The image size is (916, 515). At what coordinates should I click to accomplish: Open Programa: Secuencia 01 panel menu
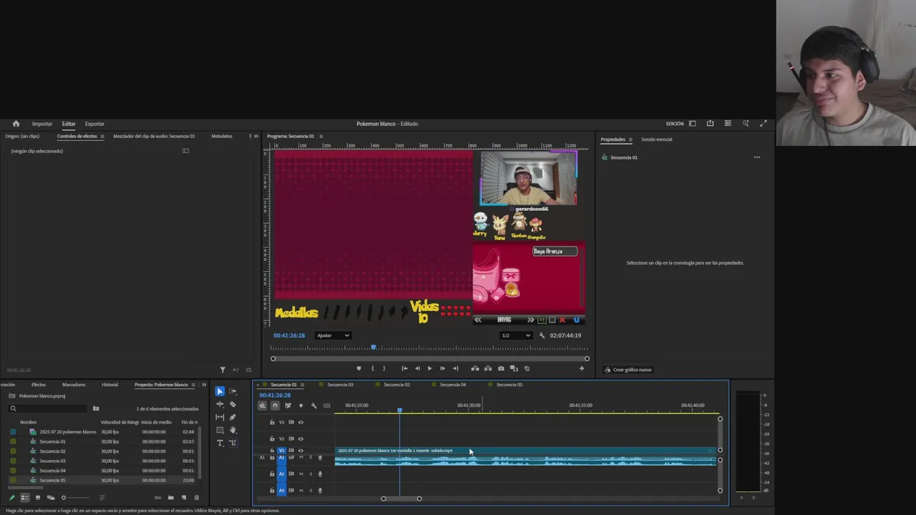coord(321,136)
